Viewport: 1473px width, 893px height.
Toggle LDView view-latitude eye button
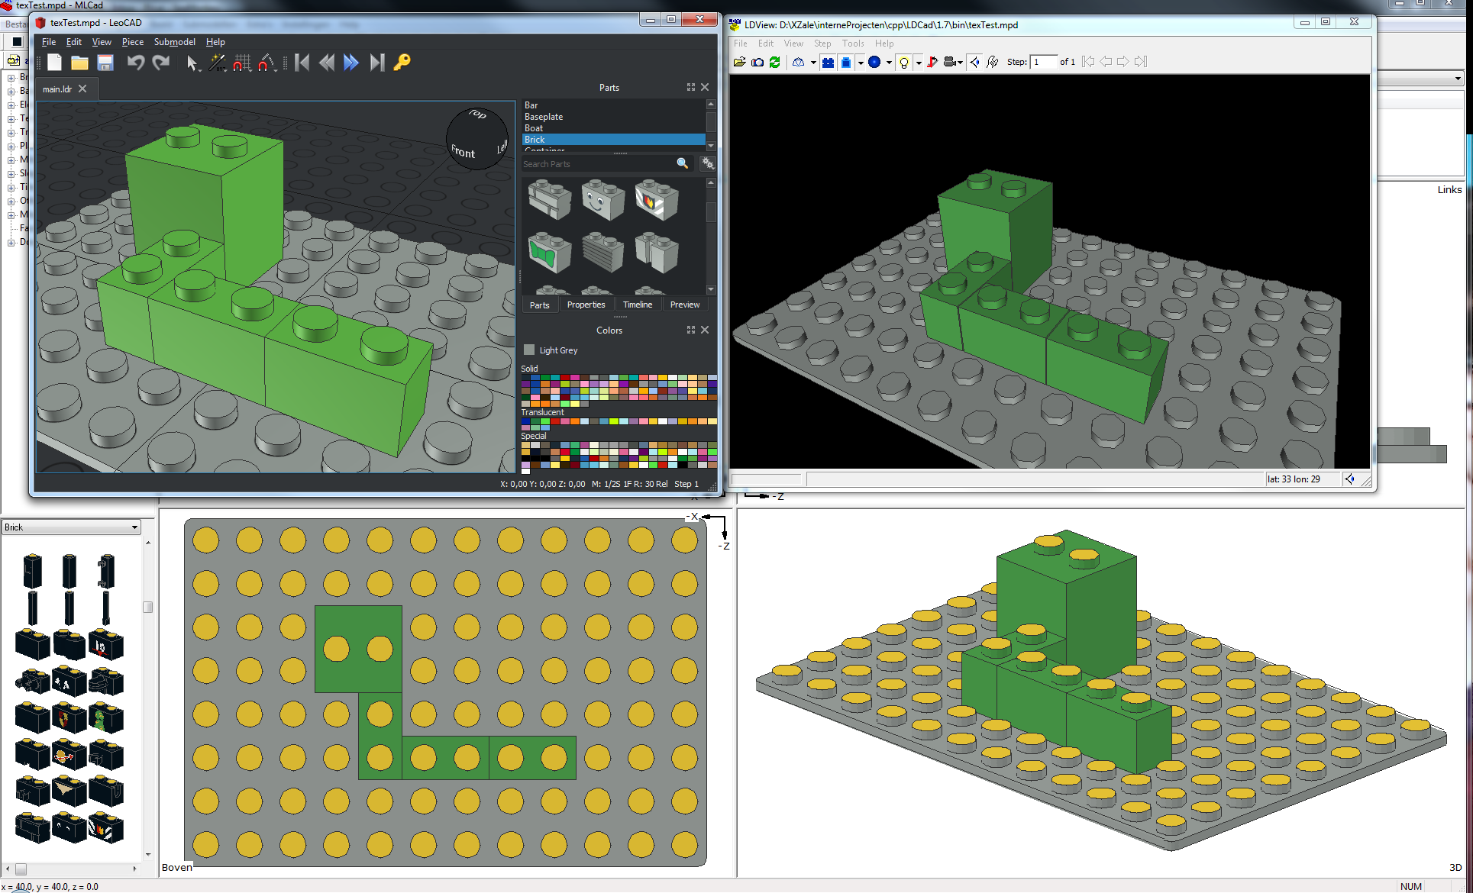coord(975,62)
